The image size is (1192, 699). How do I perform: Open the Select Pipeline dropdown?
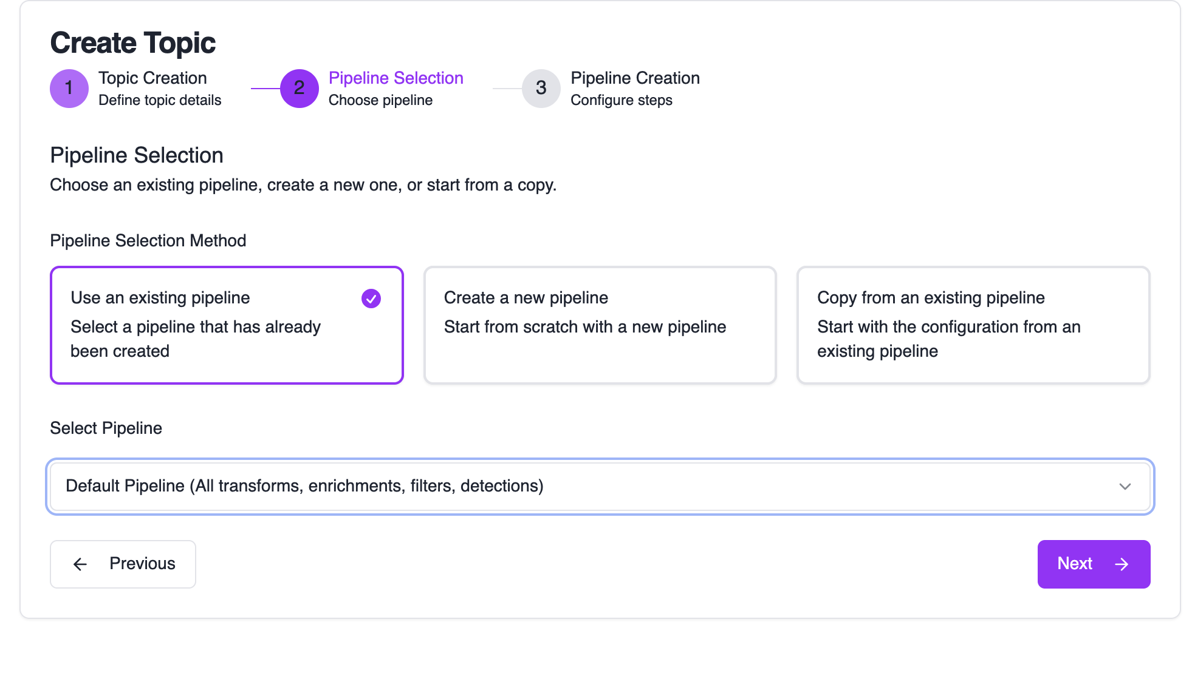click(x=600, y=487)
